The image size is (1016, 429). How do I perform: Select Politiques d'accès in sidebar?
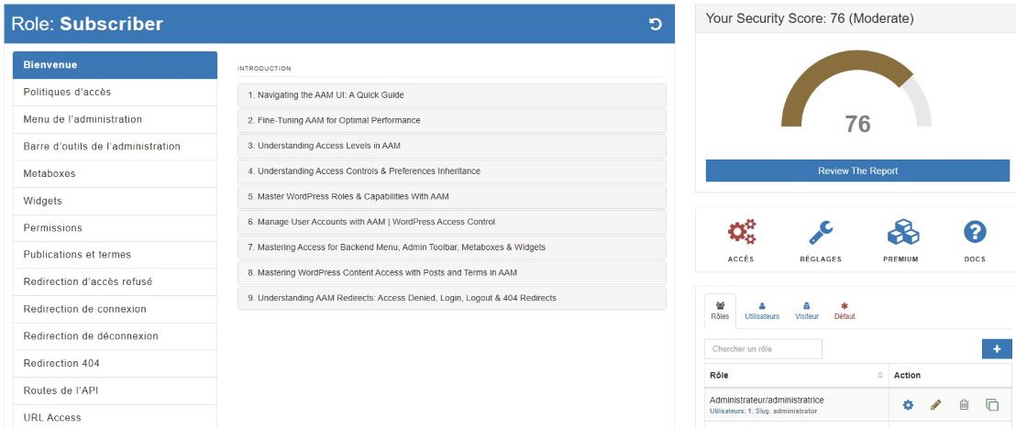point(115,93)
